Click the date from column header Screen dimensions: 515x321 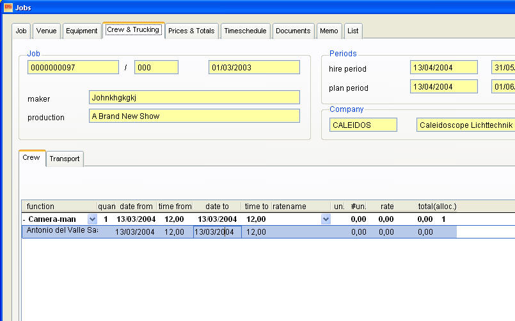tap(136, 207)
